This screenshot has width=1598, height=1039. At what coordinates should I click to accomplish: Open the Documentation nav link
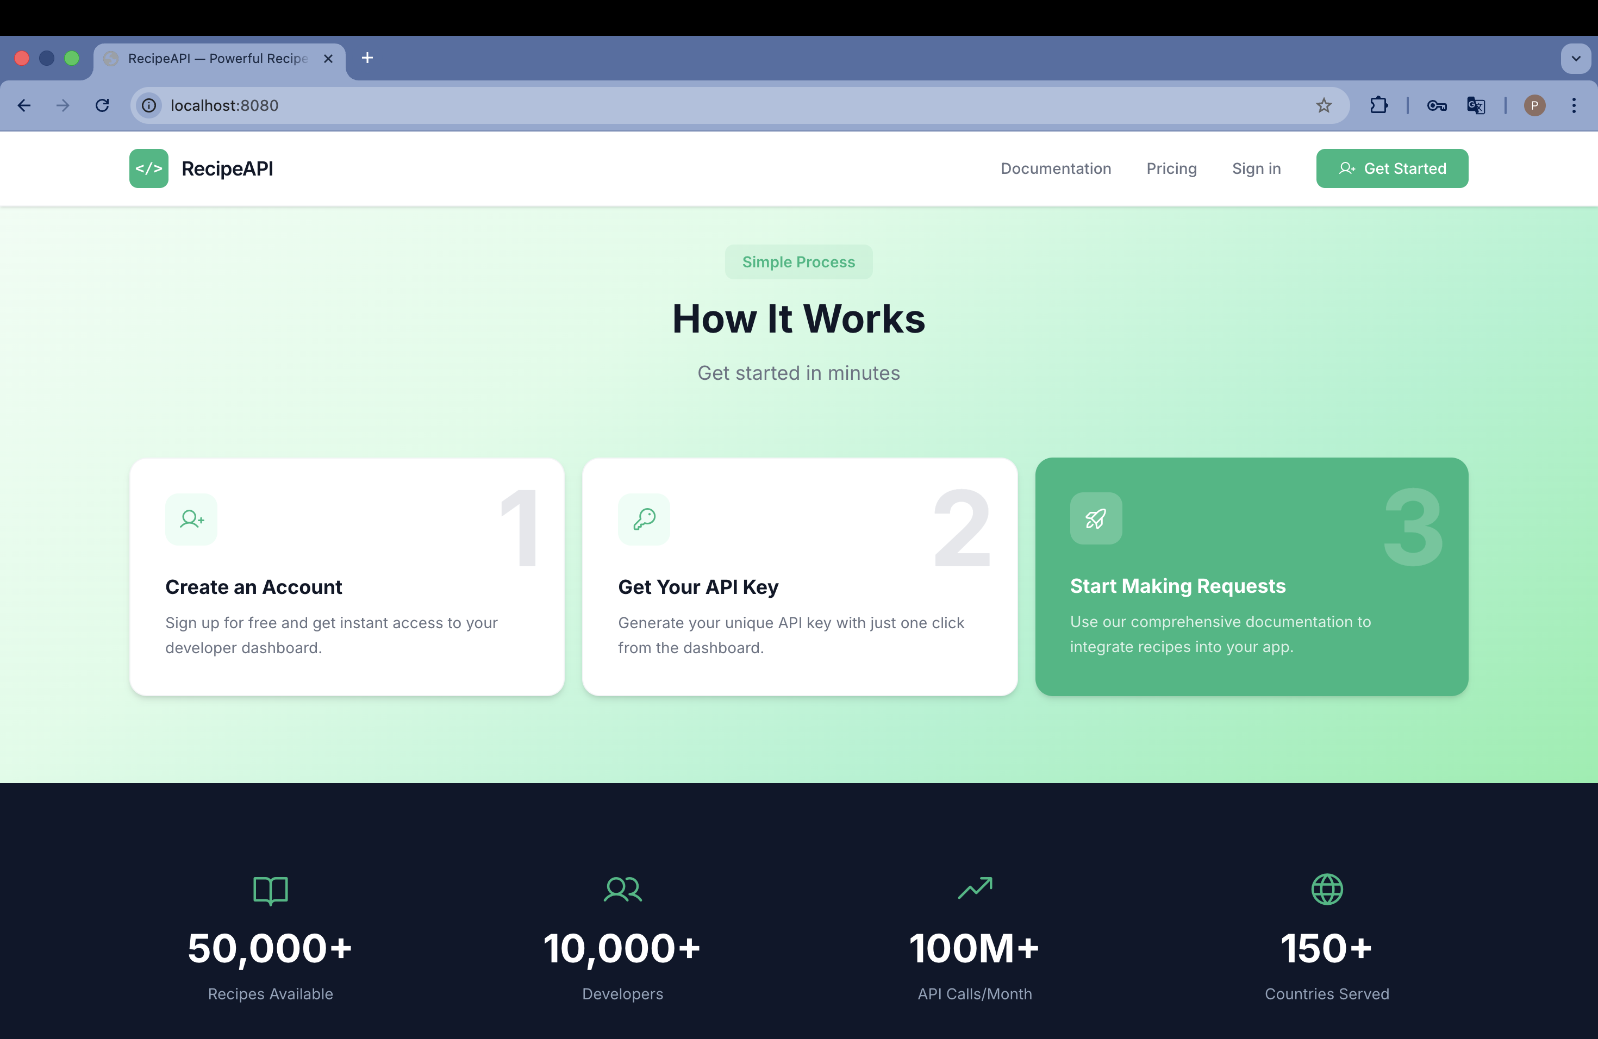tap(1056, 168)
